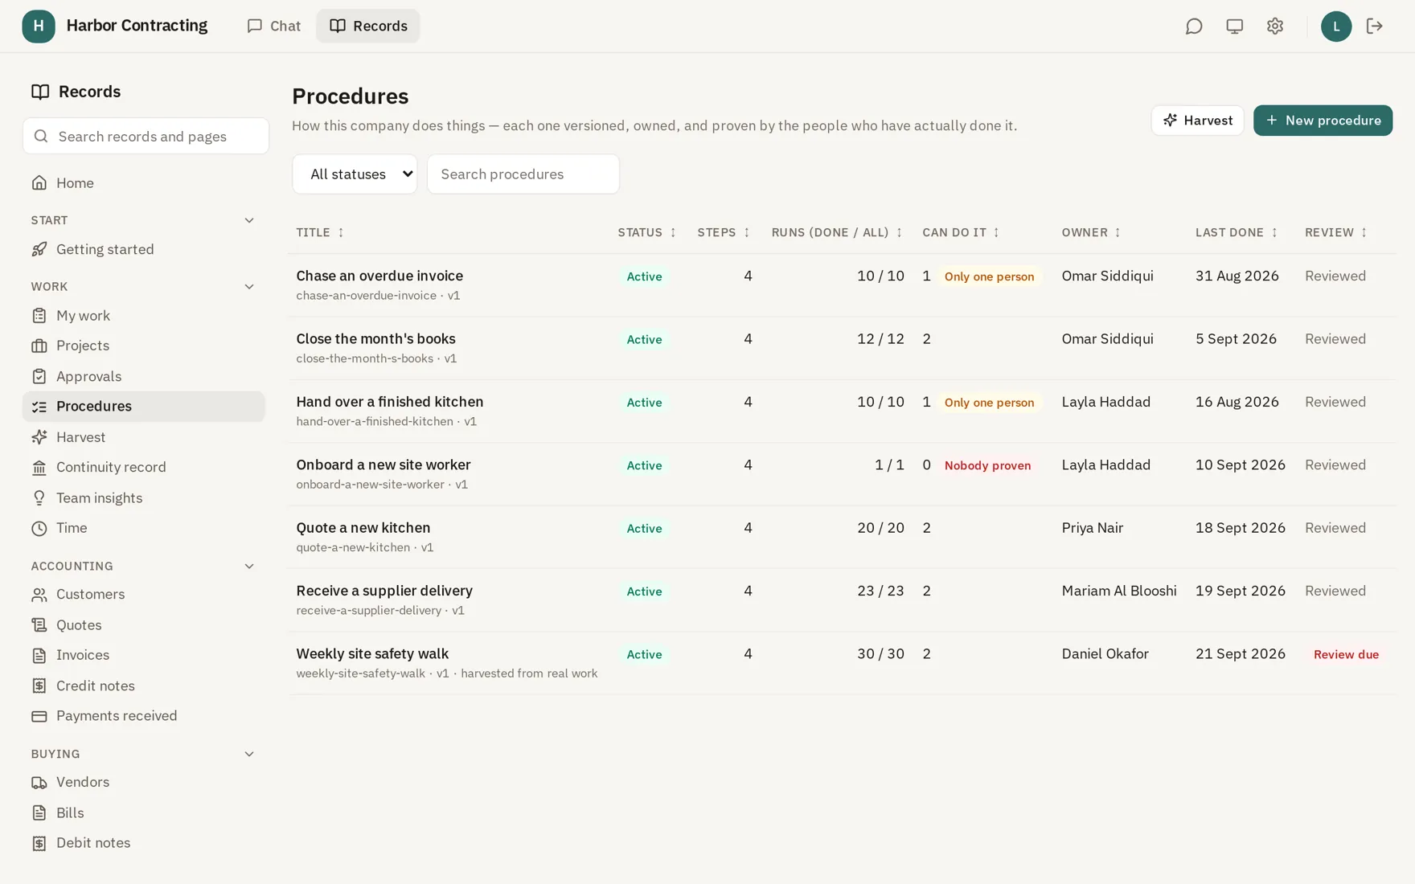The width and height of the screenshot is (1415, 884).
Task: Switch to the Records tab
Action: pos(368,26)
